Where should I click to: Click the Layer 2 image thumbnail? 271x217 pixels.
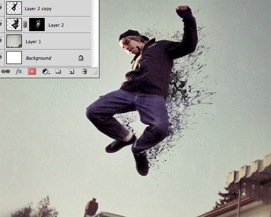(x=14, y=25)
